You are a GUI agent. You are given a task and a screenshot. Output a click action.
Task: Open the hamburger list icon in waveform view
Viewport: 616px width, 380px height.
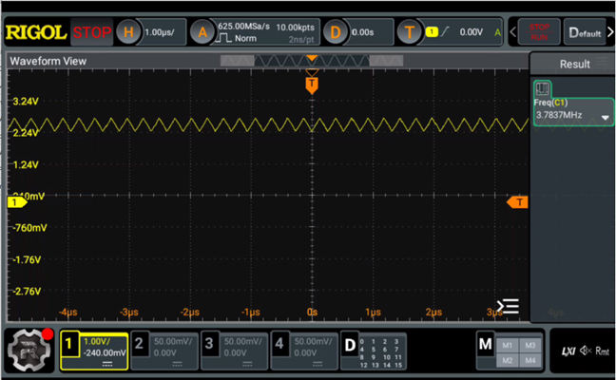coord(508,306)
